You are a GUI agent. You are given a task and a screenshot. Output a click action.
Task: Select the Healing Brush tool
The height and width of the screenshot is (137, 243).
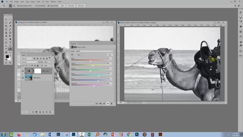[6, 29]
